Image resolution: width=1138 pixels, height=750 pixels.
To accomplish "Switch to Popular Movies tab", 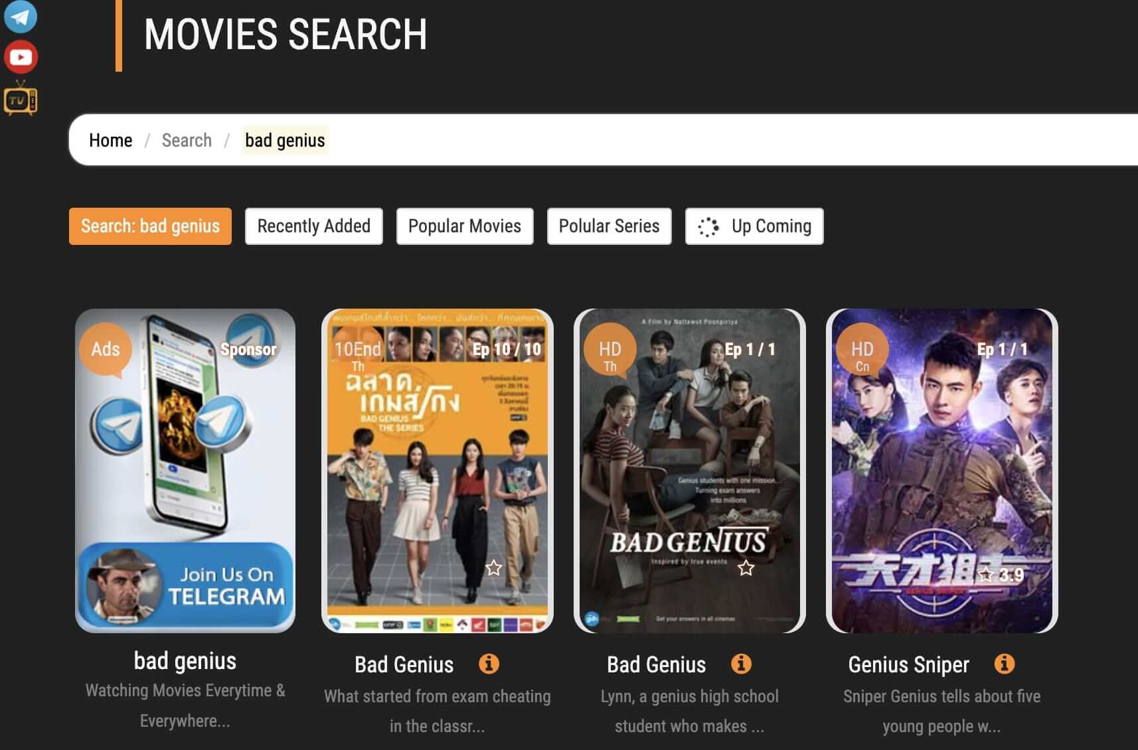I will 464,226.
